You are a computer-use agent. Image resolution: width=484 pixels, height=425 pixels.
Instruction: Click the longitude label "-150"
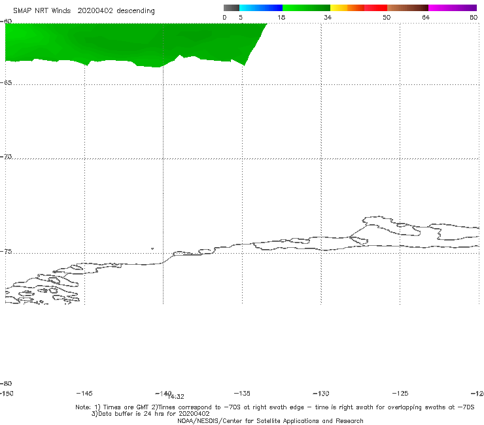[x=7, y=393]
